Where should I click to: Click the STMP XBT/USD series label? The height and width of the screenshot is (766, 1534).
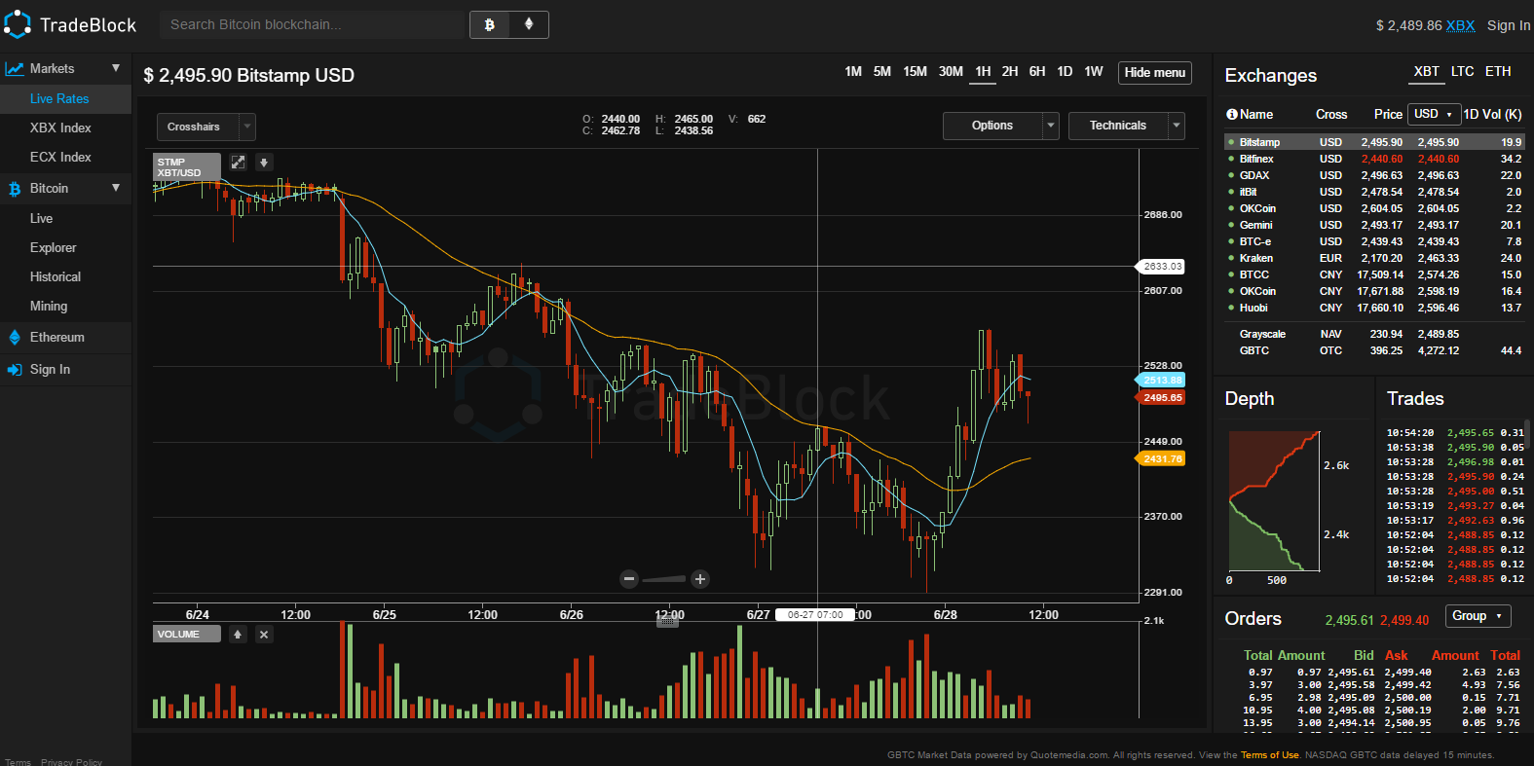tap(186, 167)
